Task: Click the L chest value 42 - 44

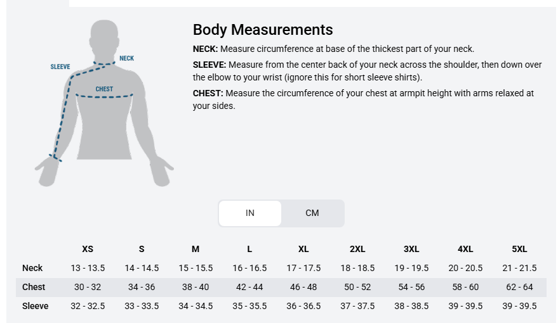Action: point(249,287)
